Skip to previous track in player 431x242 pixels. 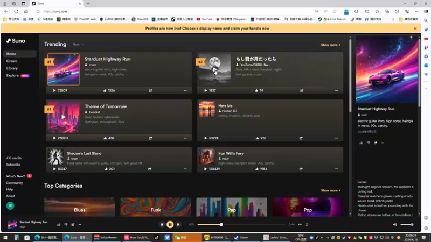pos(162,224)
